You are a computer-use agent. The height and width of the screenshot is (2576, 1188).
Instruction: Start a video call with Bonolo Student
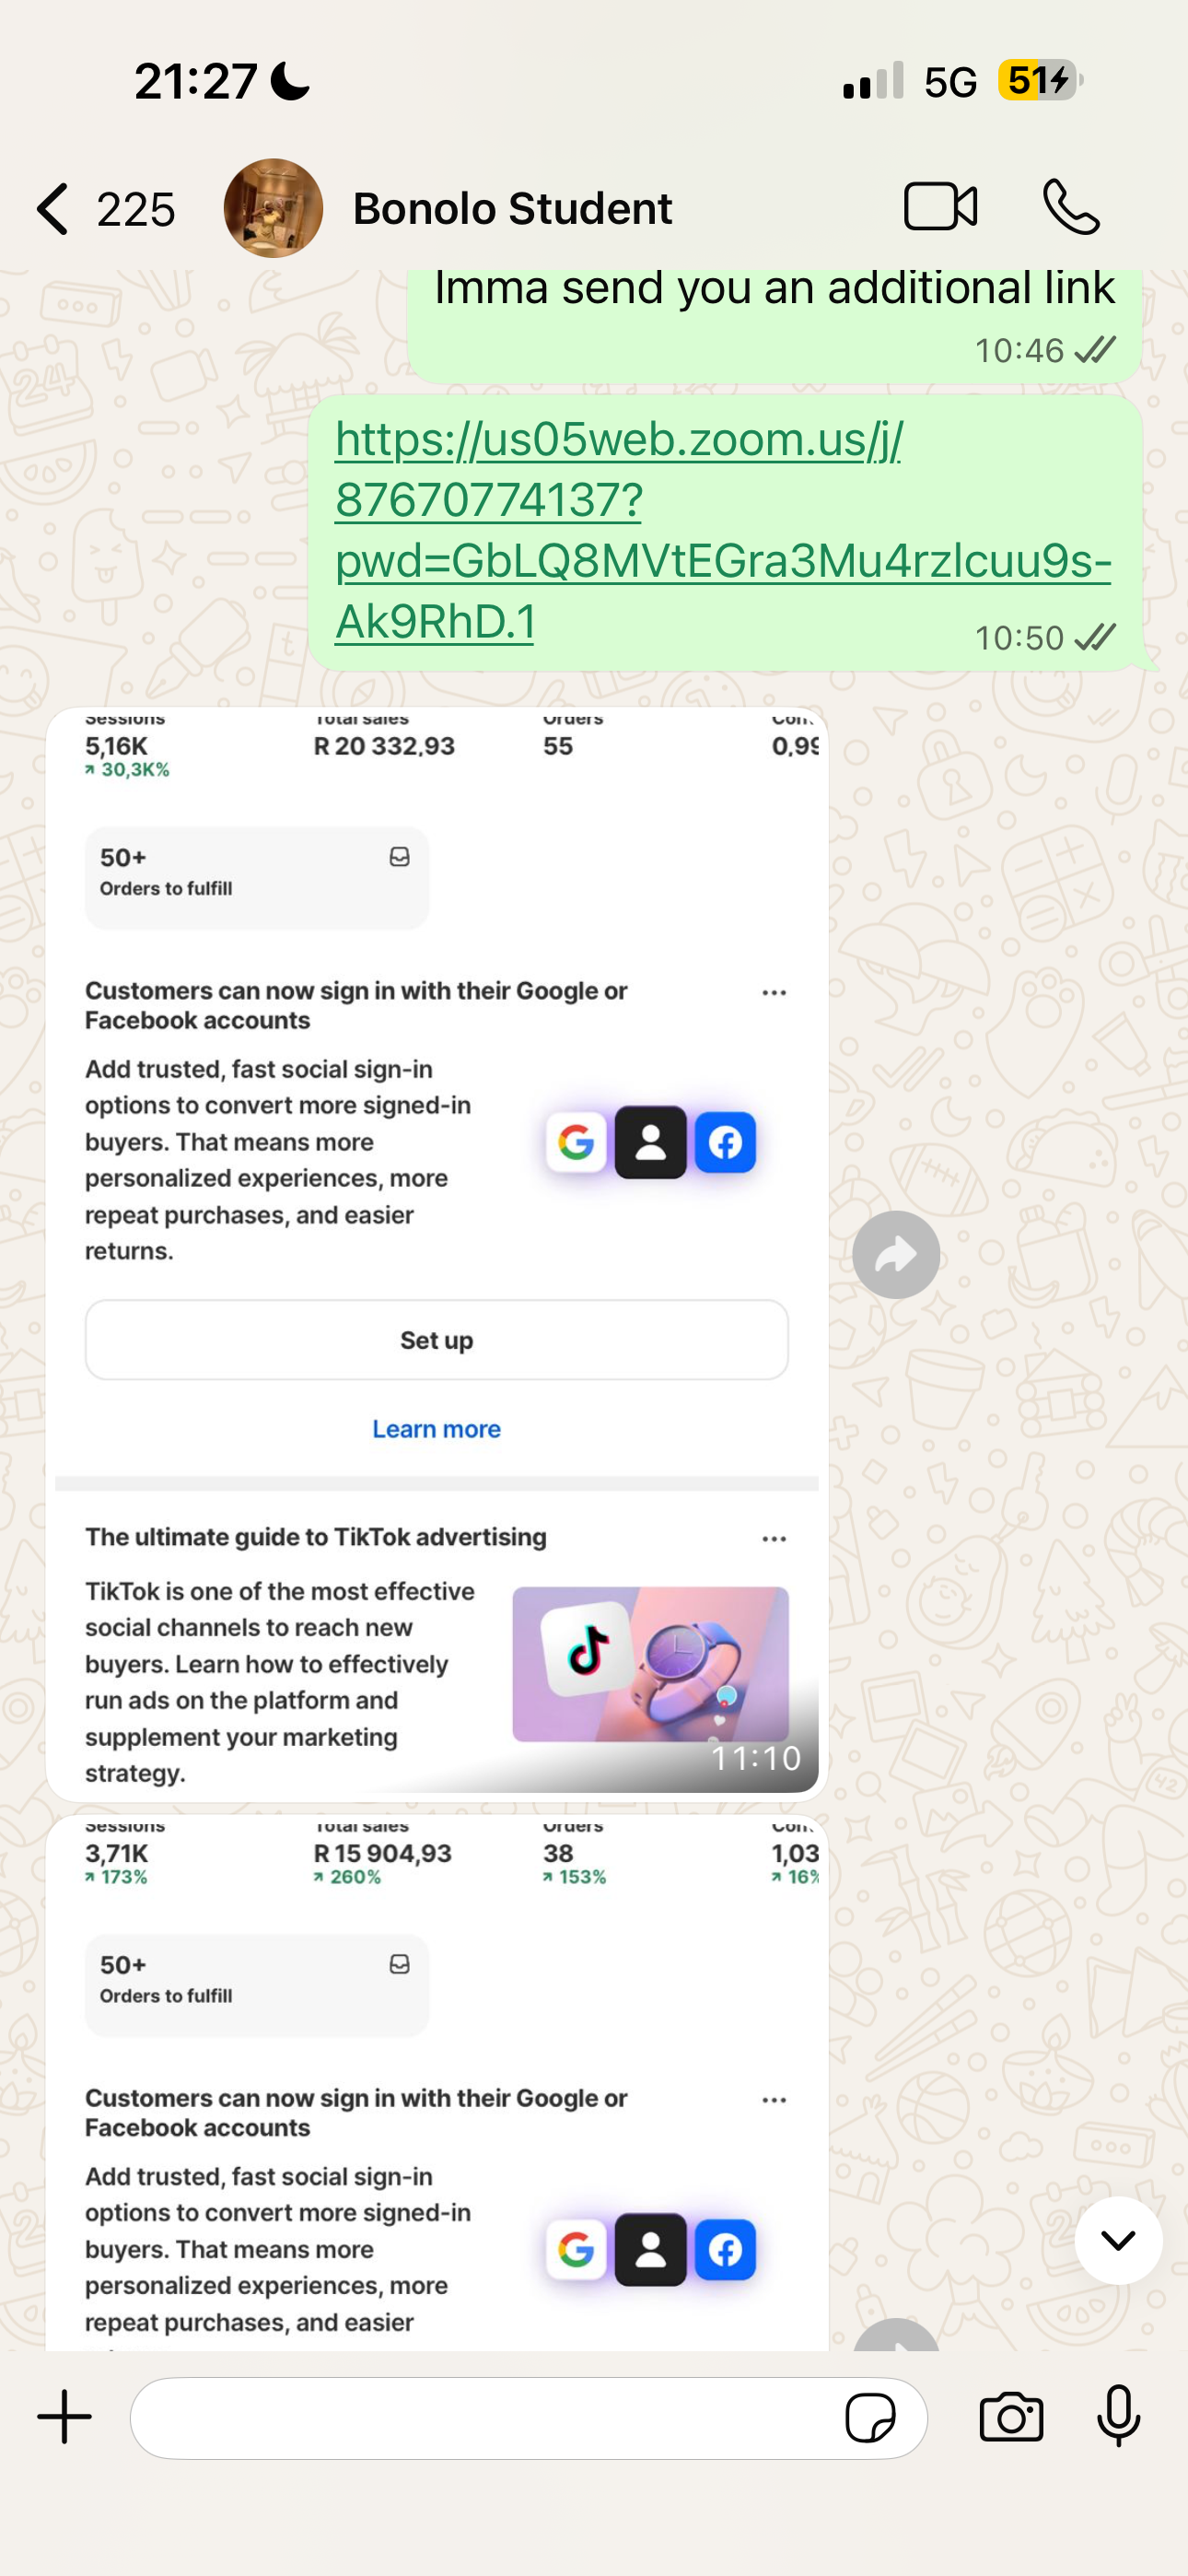tap(940, 207)
